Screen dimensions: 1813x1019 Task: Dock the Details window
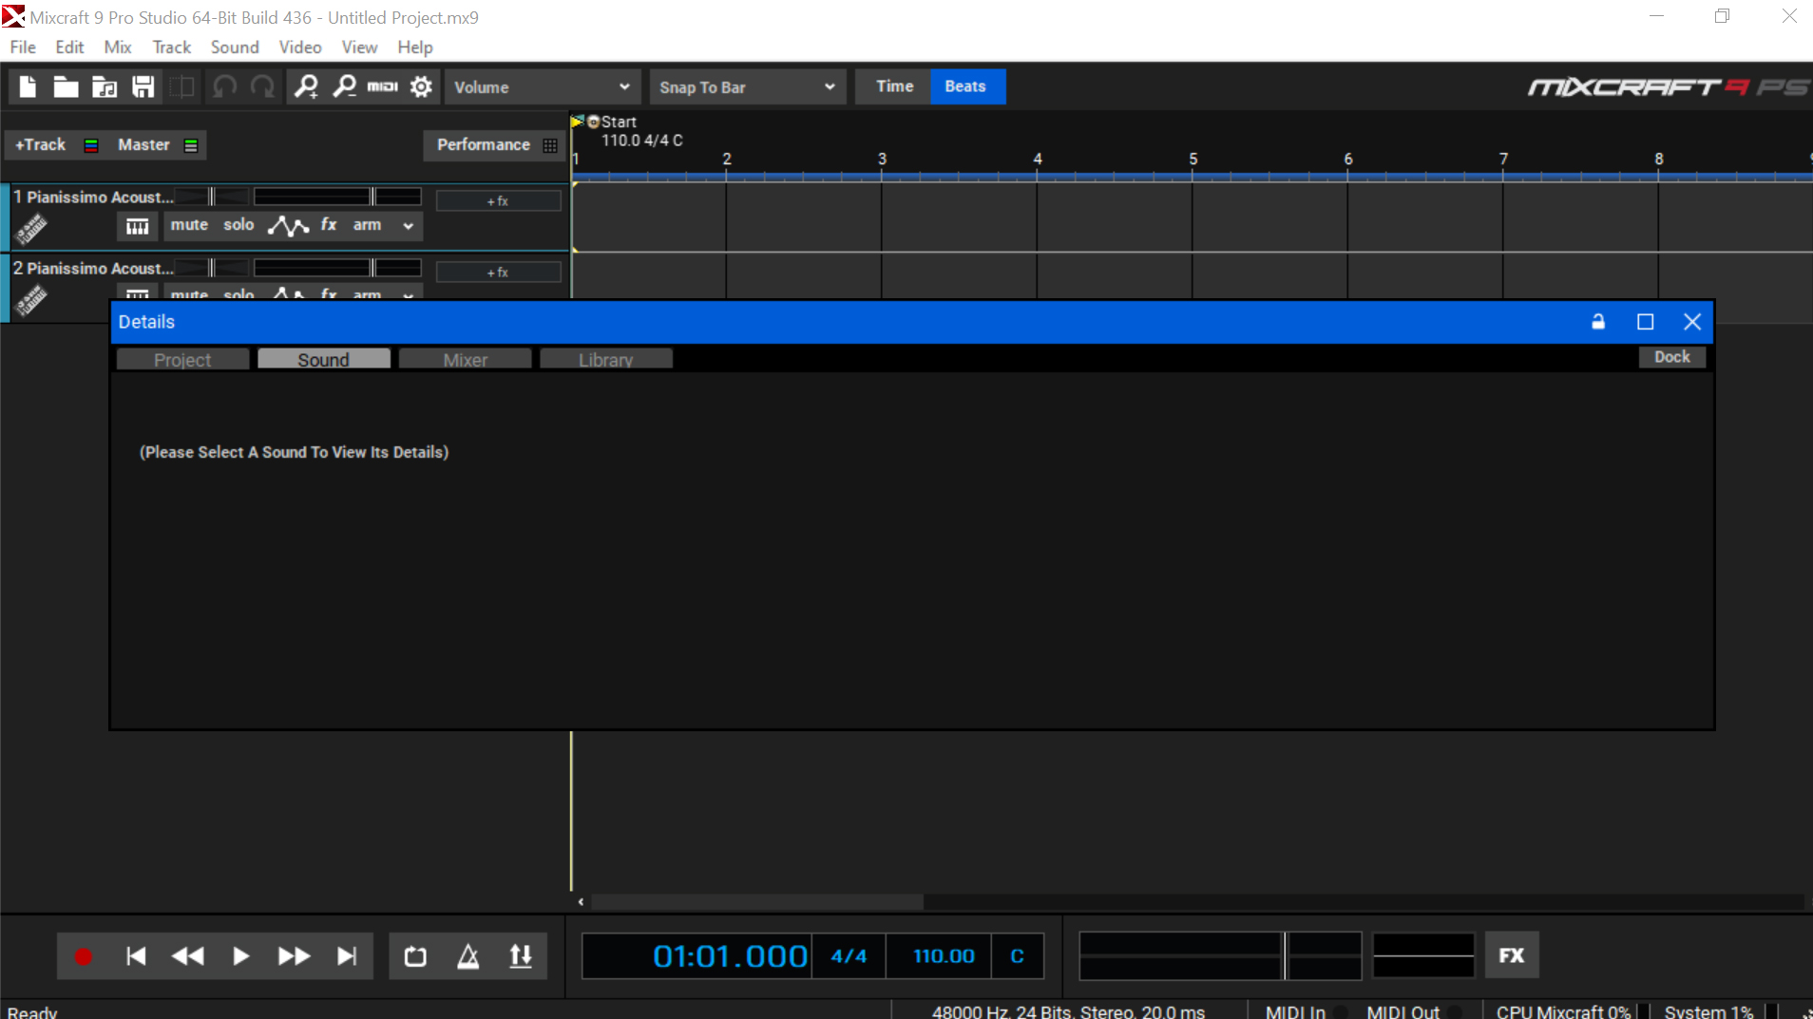1672,357
